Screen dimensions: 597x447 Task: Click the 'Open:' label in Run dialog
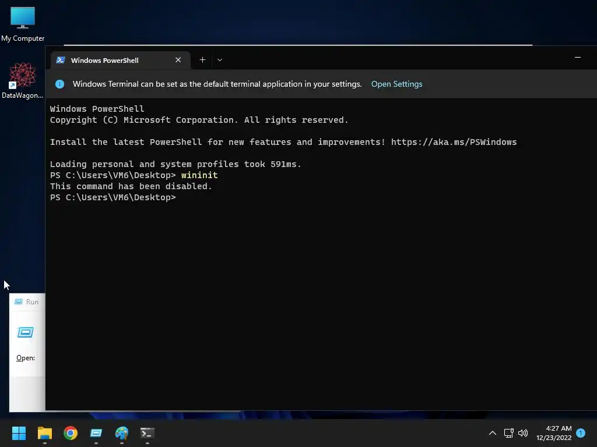pos(26,358)
